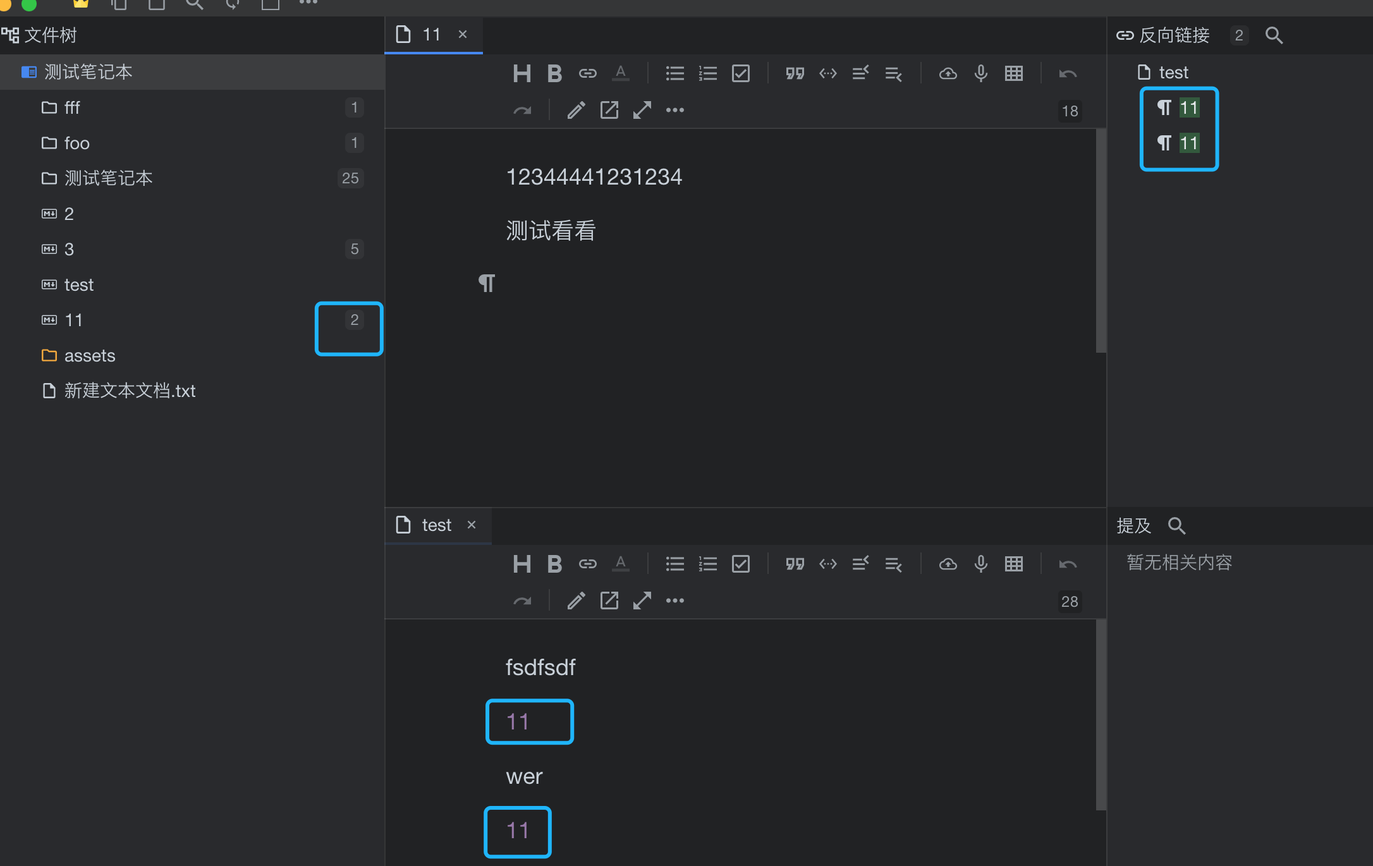The image size is (1373, 866).
Task: Click font color icon in top toolbar
Action: pos(621,74)
